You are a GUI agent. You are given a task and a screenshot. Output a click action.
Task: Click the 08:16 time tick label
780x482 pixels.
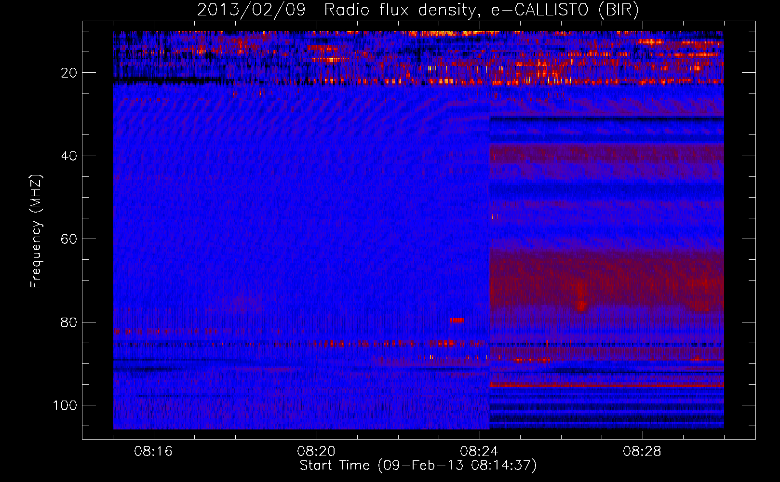(x=153, y=452)
